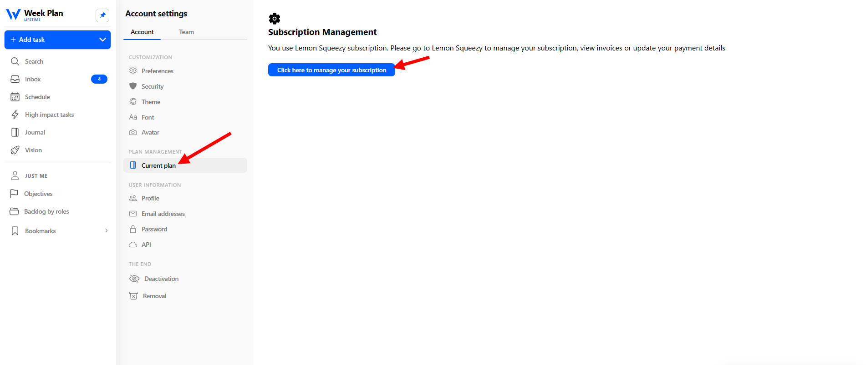This screenshot has height=365, width=866.
Task: Click the Inbox count badge showing 4
Action: [99, 79]
